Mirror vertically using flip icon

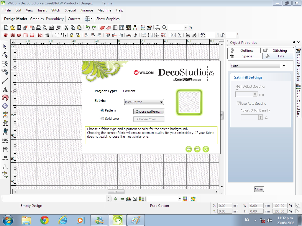click(180, 35)
